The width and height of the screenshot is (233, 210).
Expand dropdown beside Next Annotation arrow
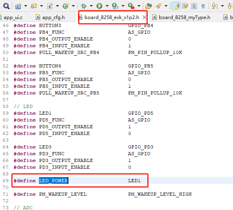pos(222,6)
